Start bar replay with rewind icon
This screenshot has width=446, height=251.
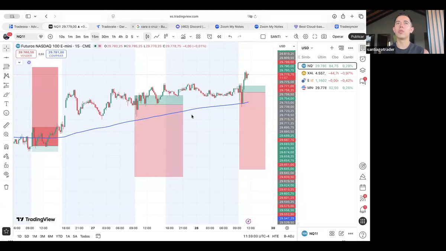[x=219, y=36]
